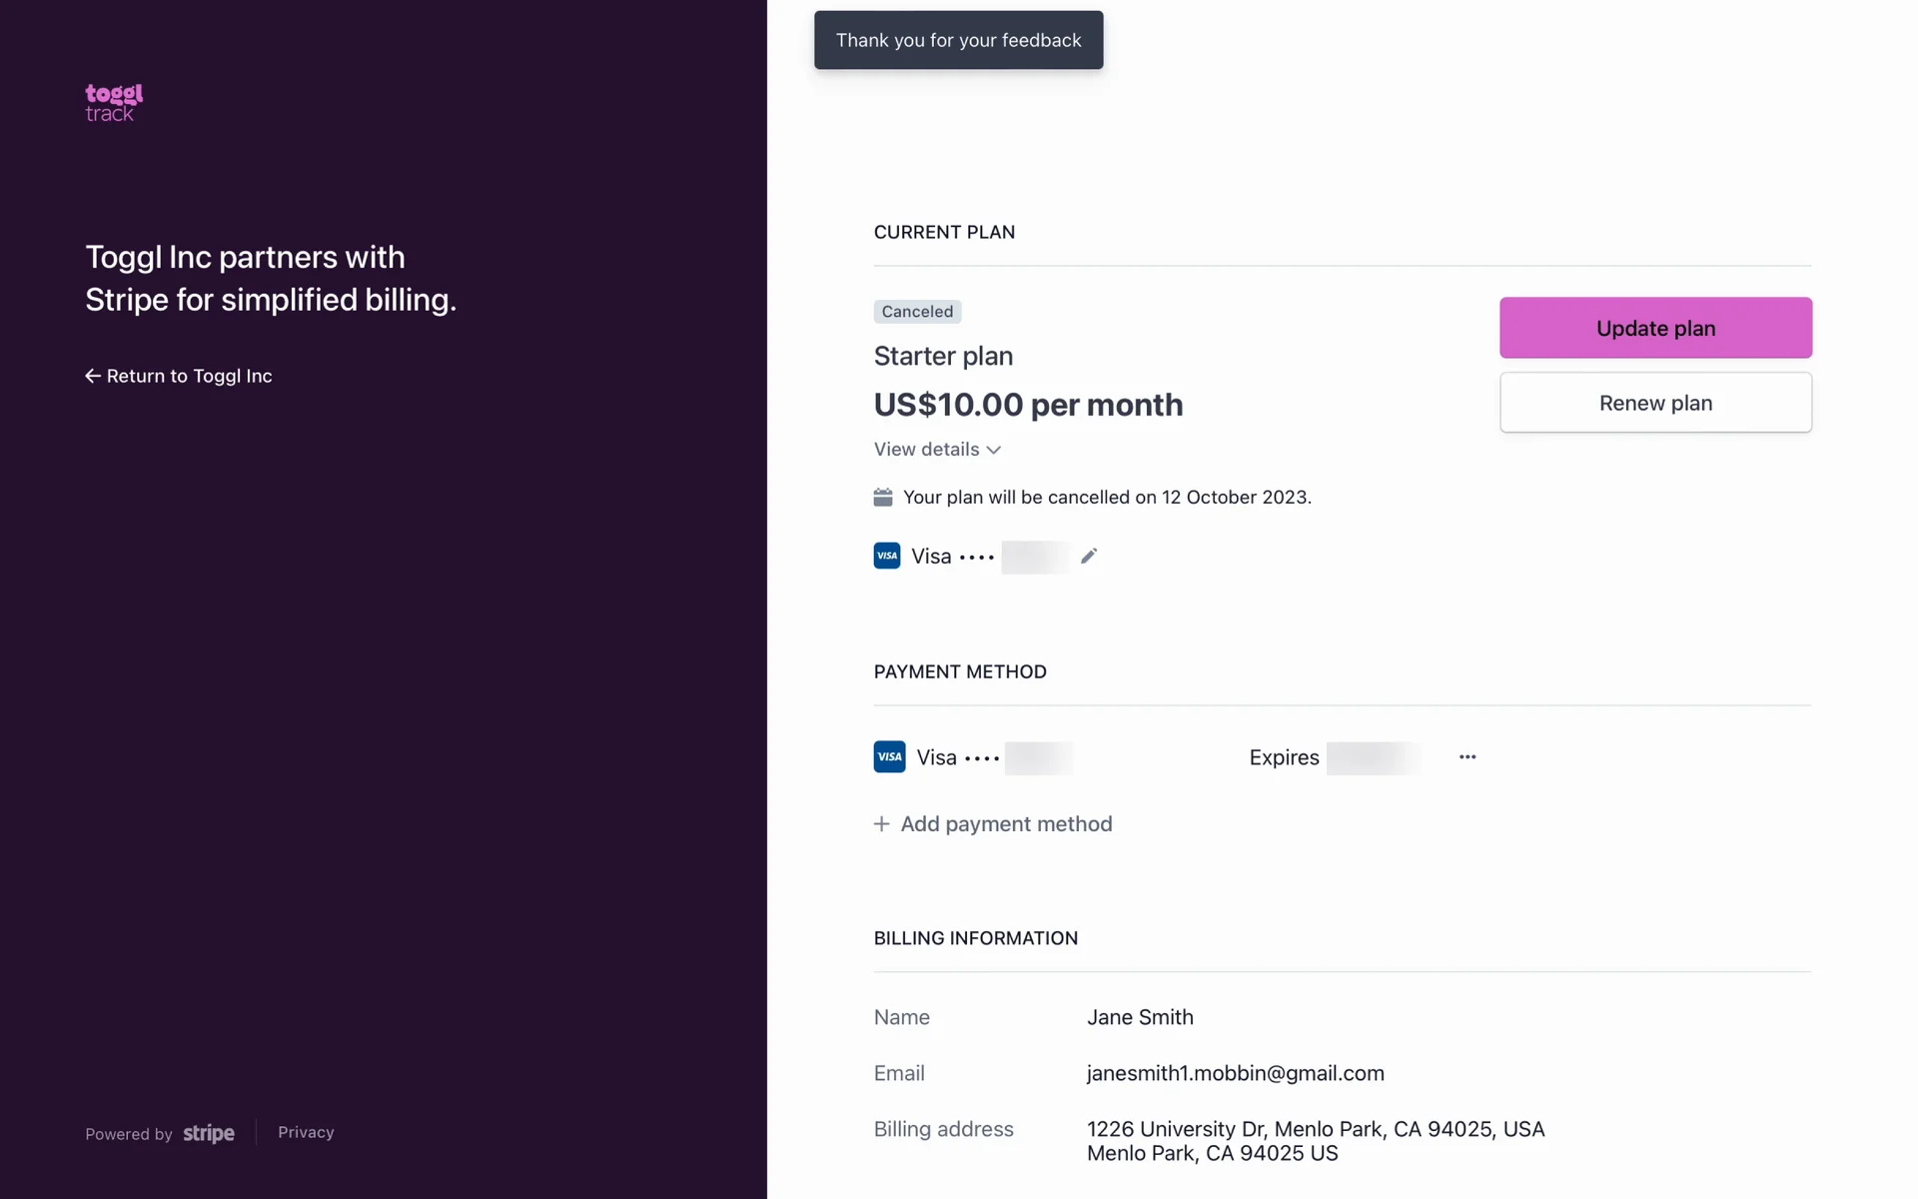Click the Powered by text in footer
The height and width of the screenshot is (1199, 1918).
pos(129,1134)
